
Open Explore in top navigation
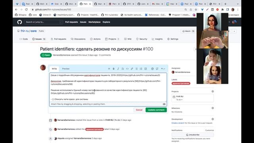(x=106, y=22)
